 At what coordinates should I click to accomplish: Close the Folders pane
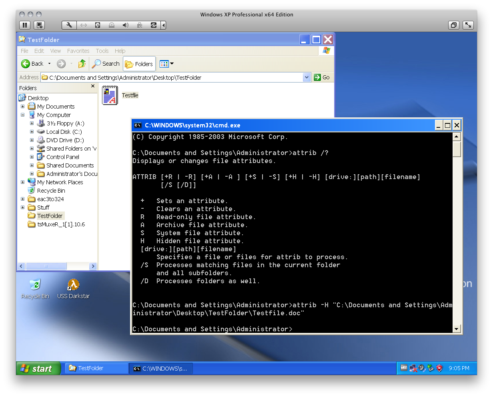(x=93, y=86)
